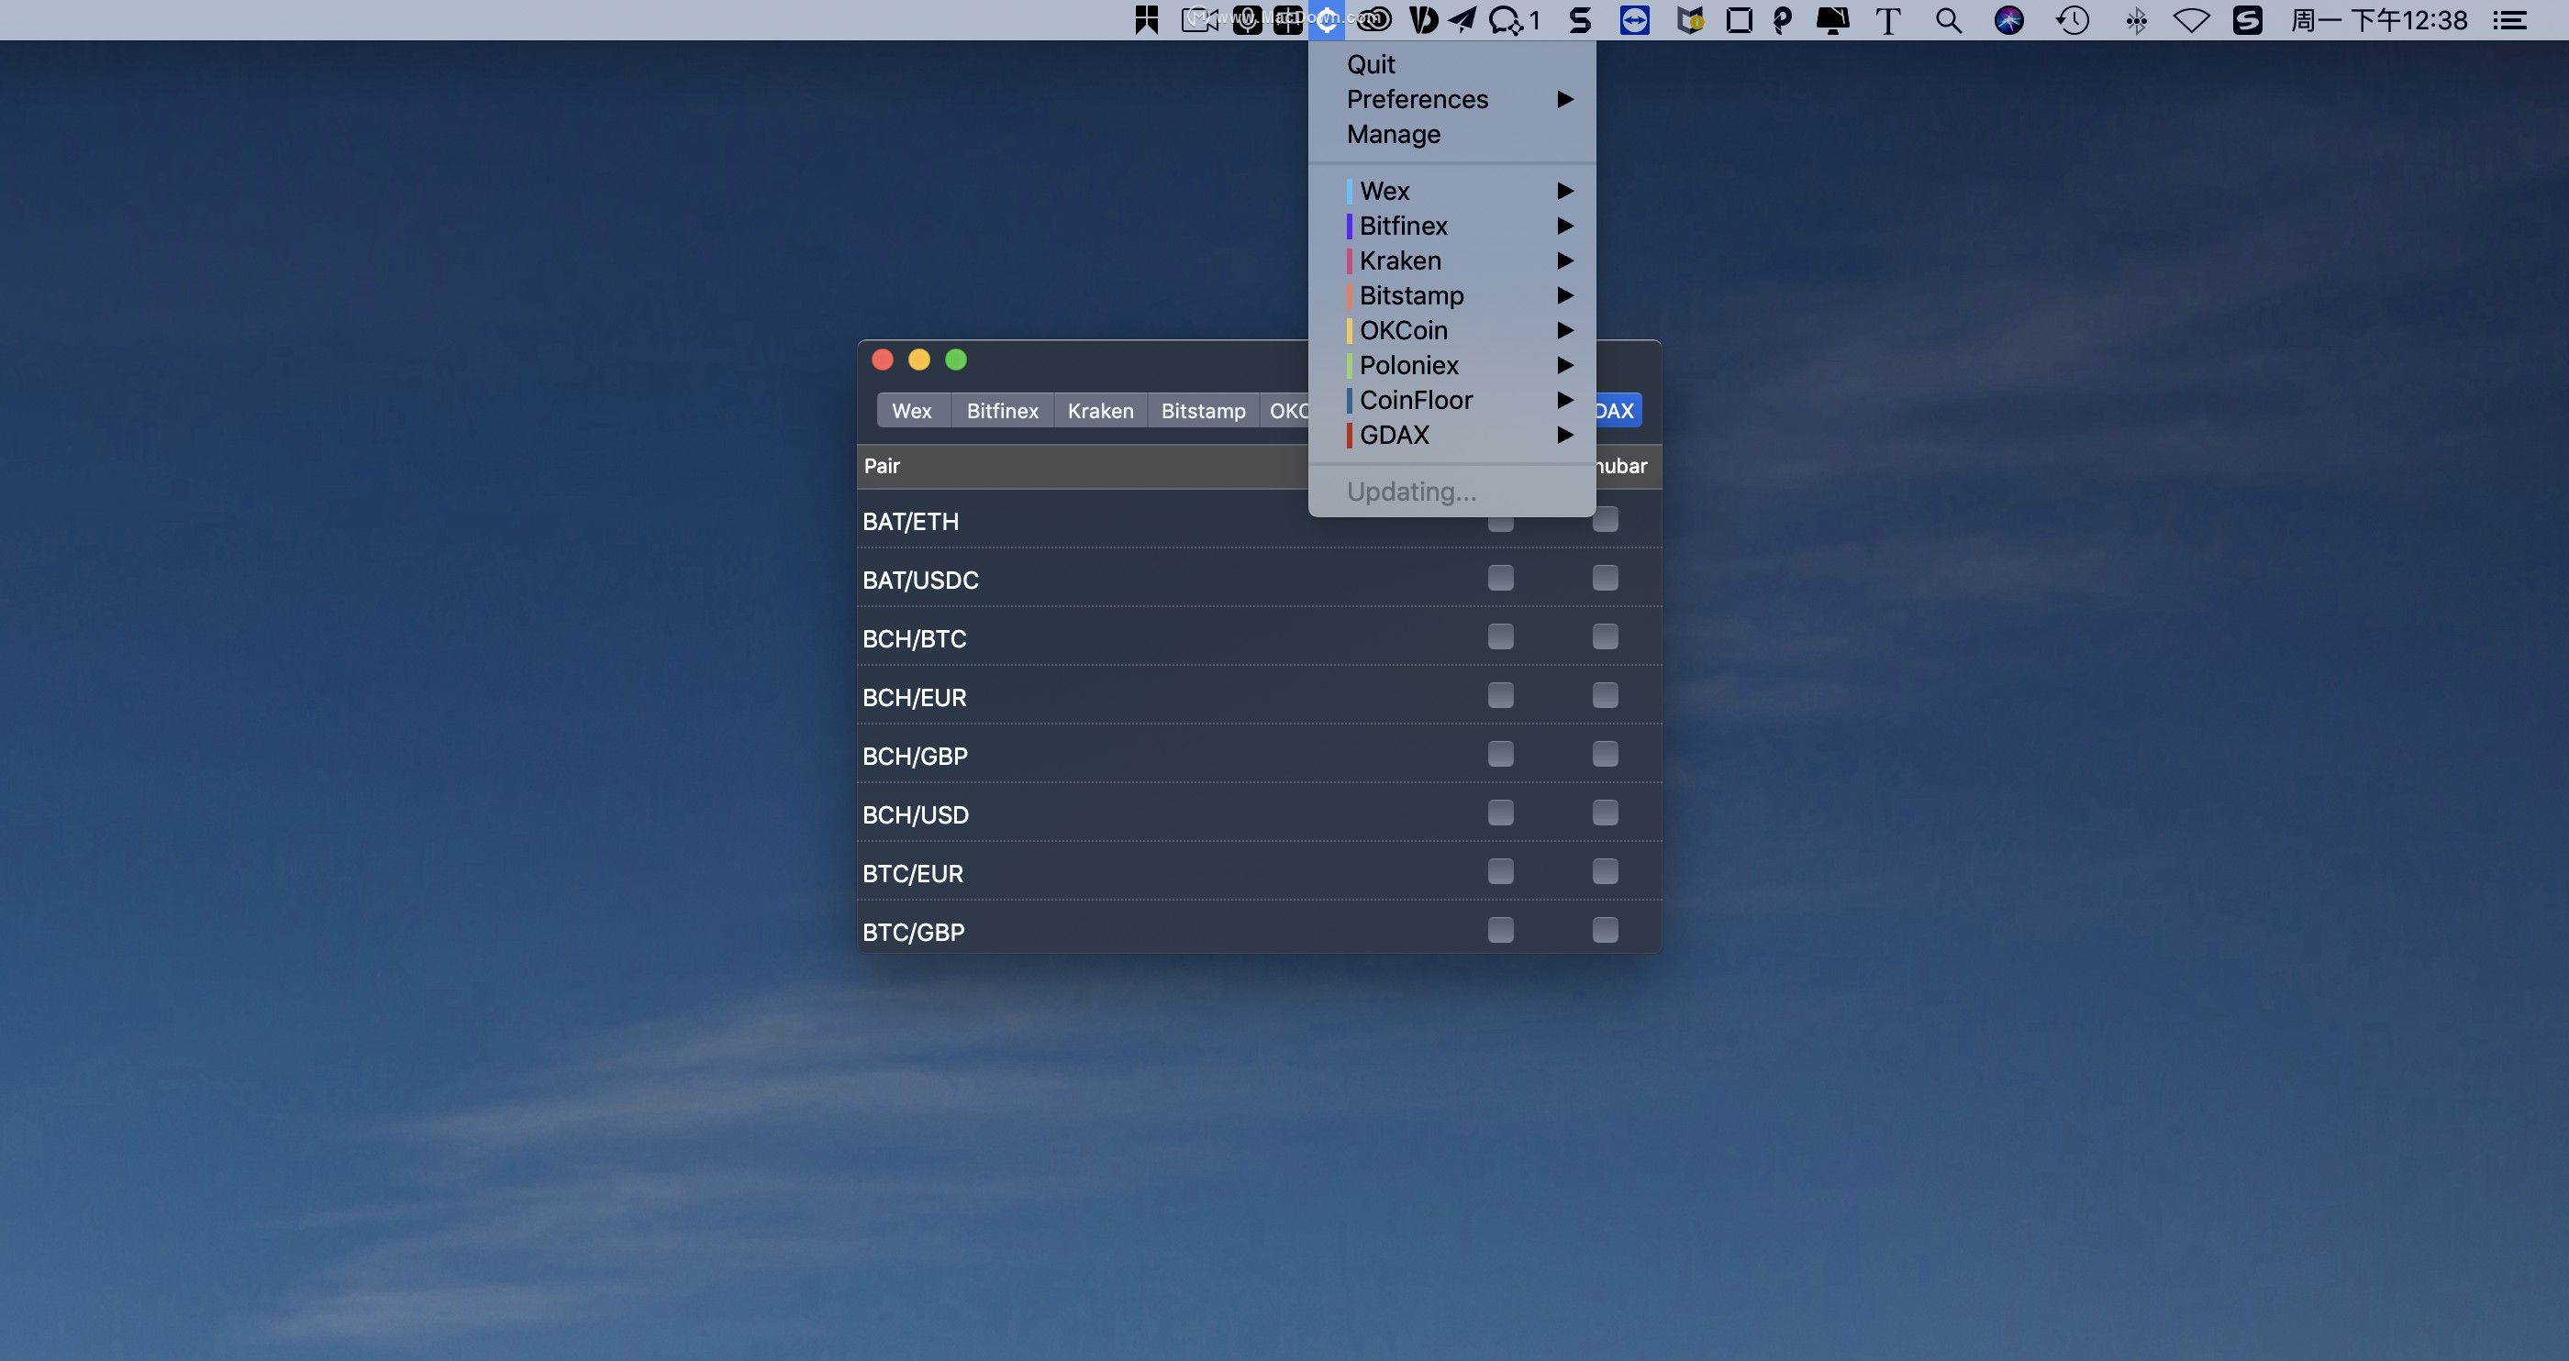Enable Menubar checkbox for BTC/EUR

[x=1605, y=872]
